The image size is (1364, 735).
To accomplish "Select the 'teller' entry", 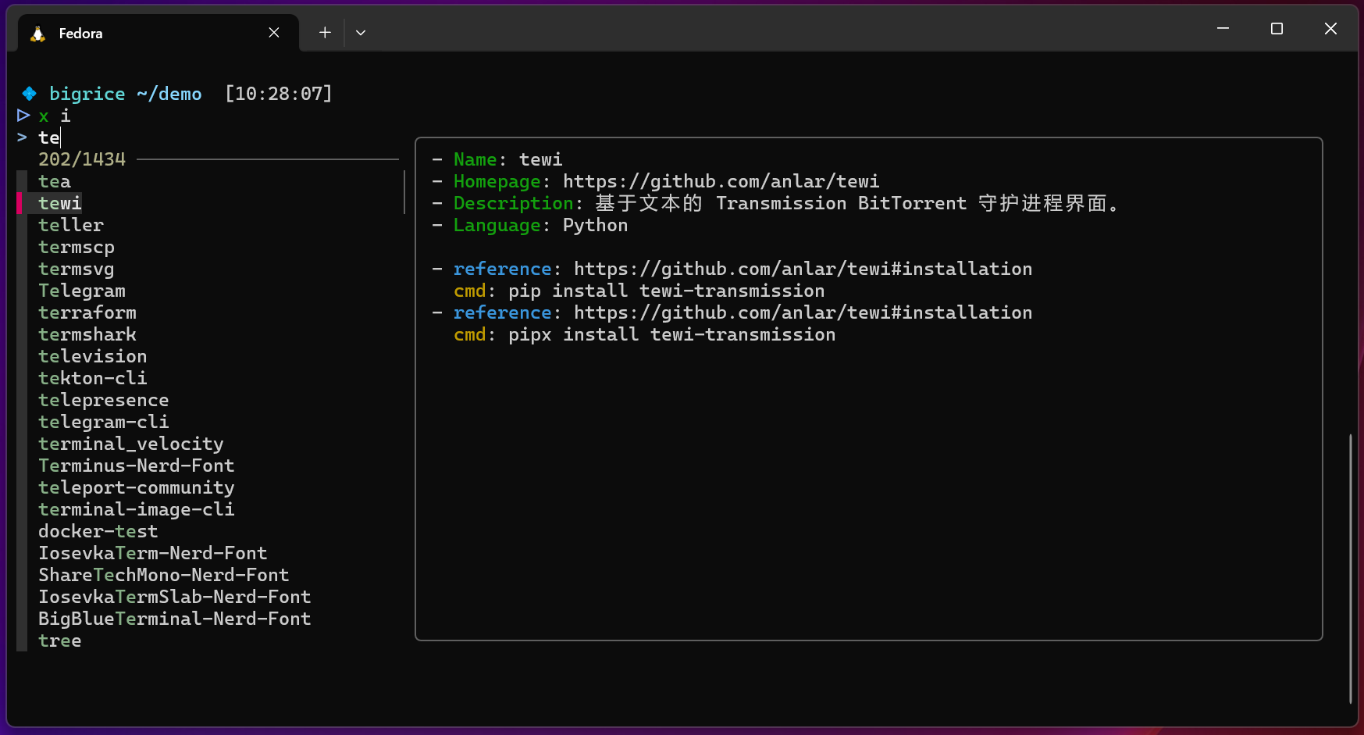I will coord(71,225).
